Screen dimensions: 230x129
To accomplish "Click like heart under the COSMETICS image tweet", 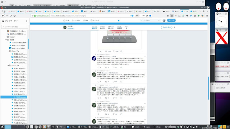I will click(114, 51).
